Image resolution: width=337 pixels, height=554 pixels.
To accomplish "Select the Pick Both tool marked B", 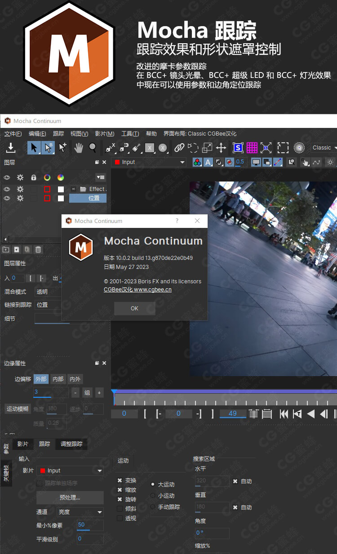I will point(48,148).
